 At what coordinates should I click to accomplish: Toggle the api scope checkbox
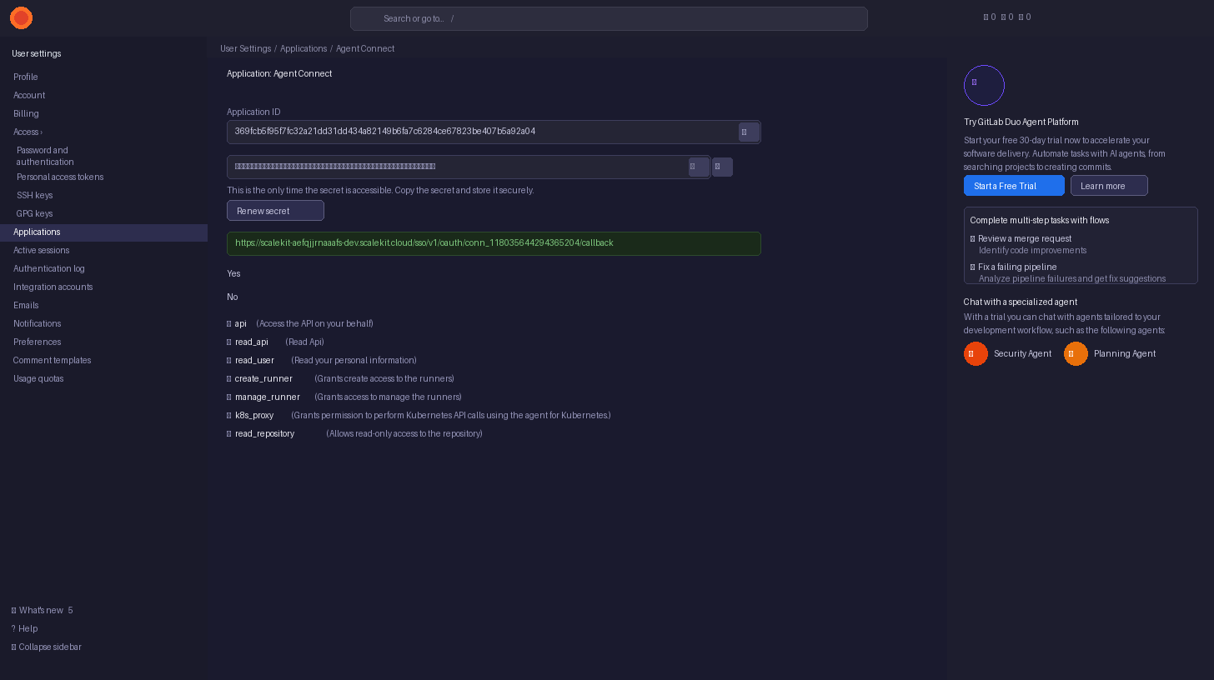[228, 323]
